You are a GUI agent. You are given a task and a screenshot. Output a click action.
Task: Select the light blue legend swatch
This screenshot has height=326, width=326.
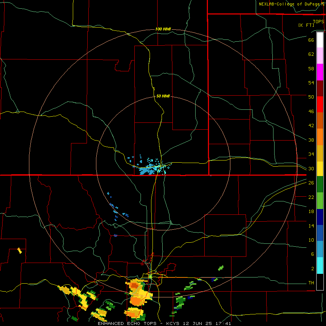[x=320, y=249]
